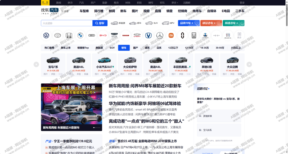This screenshot has height=154, width=288.
Task: Open headline 新车周周报:问界M8等车展前近20款新车
Action: [145, 86]
